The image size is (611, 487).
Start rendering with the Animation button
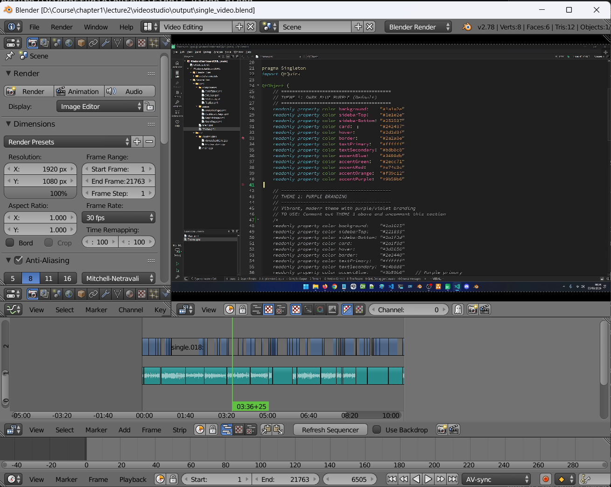tap(78, 91)
